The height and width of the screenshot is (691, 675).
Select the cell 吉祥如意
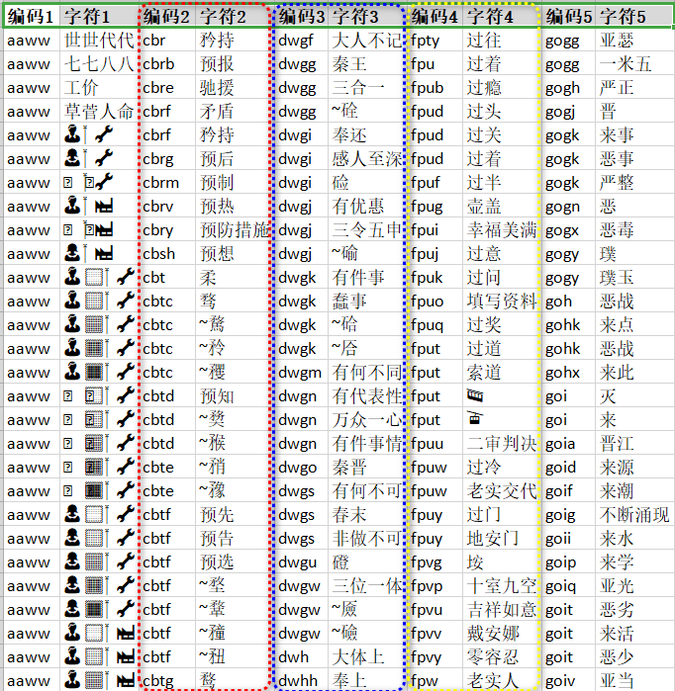pos(501,610)
